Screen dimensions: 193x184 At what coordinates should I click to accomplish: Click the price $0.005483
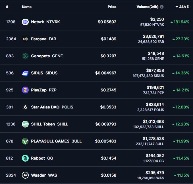(x=106, y=141)
